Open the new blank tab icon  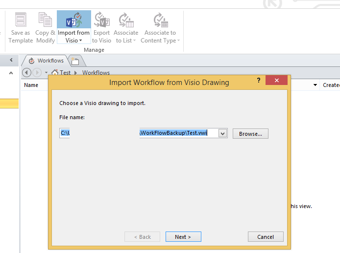[x=75, y=61]
